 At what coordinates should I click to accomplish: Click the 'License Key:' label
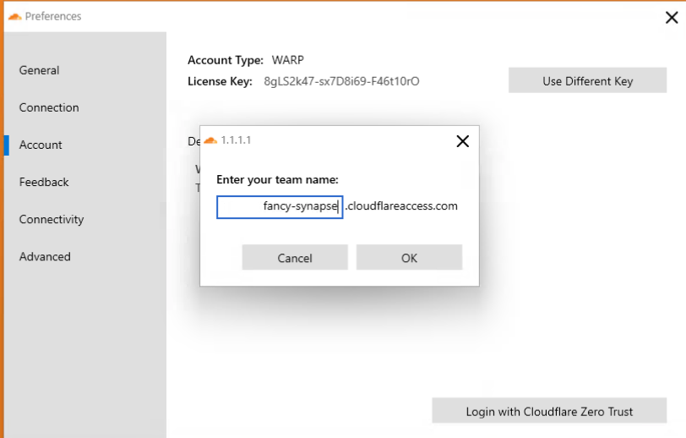pyautogui.click(x=220, y=81)
